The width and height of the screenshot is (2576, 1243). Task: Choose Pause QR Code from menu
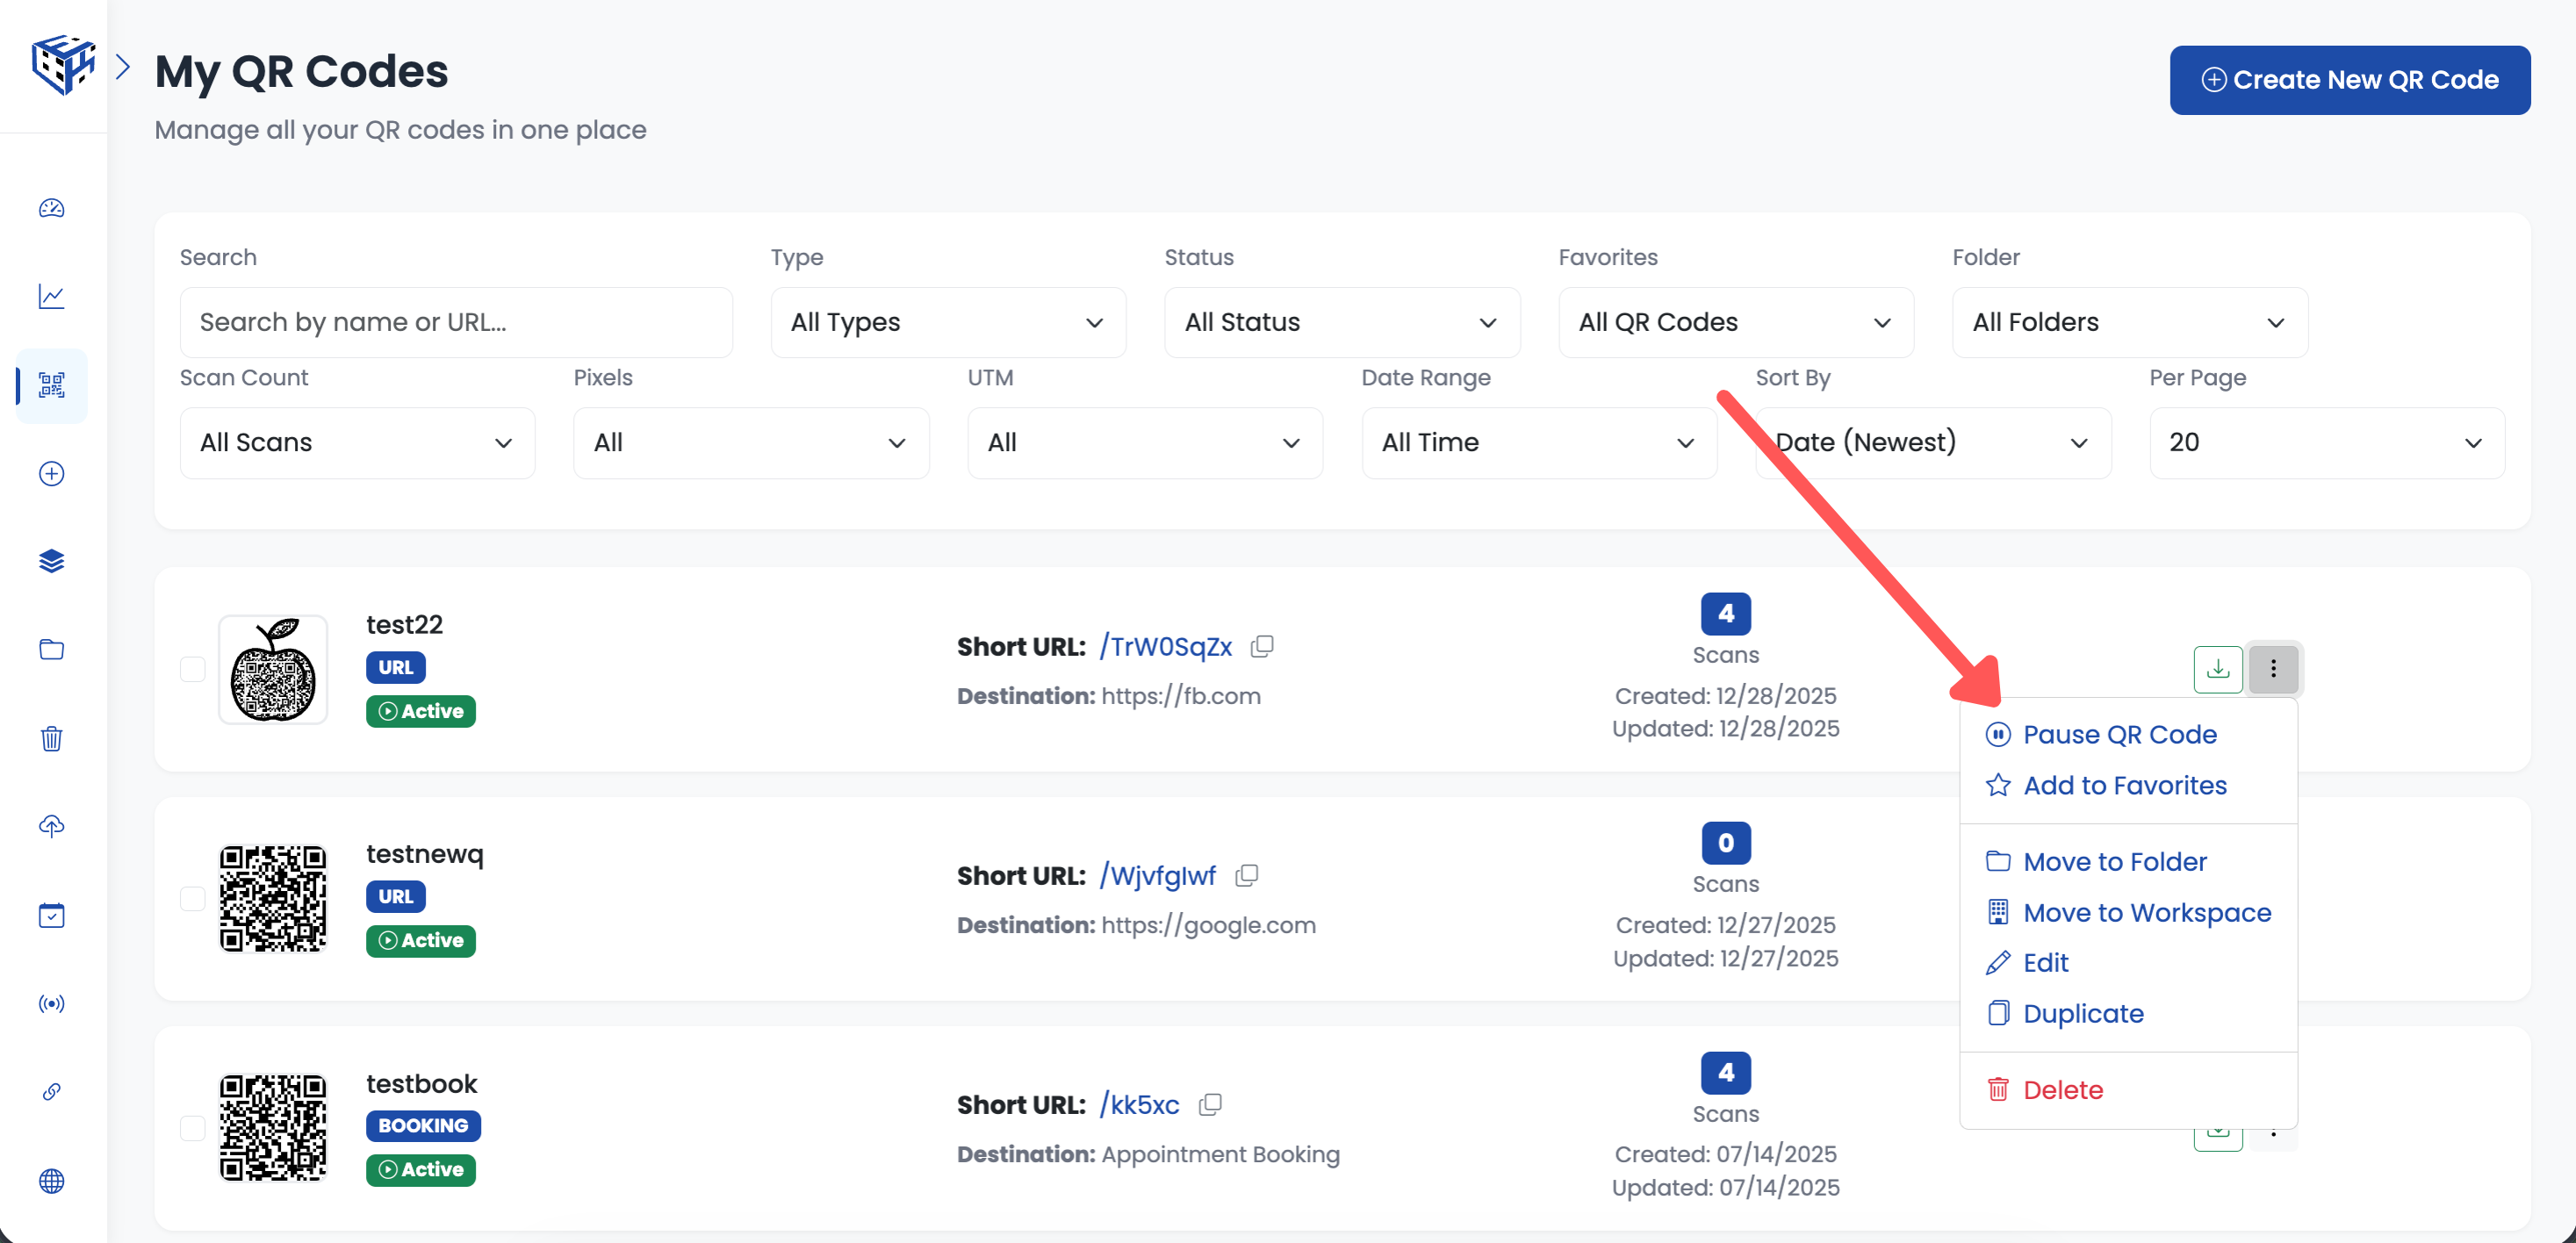tap(2119, 734)
